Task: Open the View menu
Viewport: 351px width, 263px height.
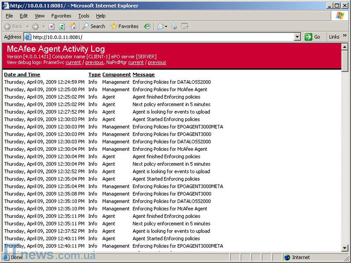Action: click(39, 16)
